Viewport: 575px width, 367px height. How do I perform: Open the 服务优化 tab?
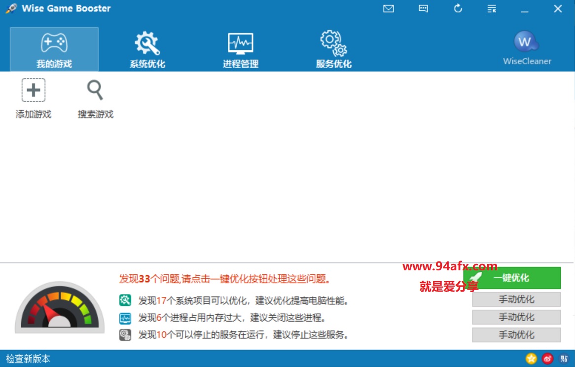pyautogui.click(x=334, y=49)
